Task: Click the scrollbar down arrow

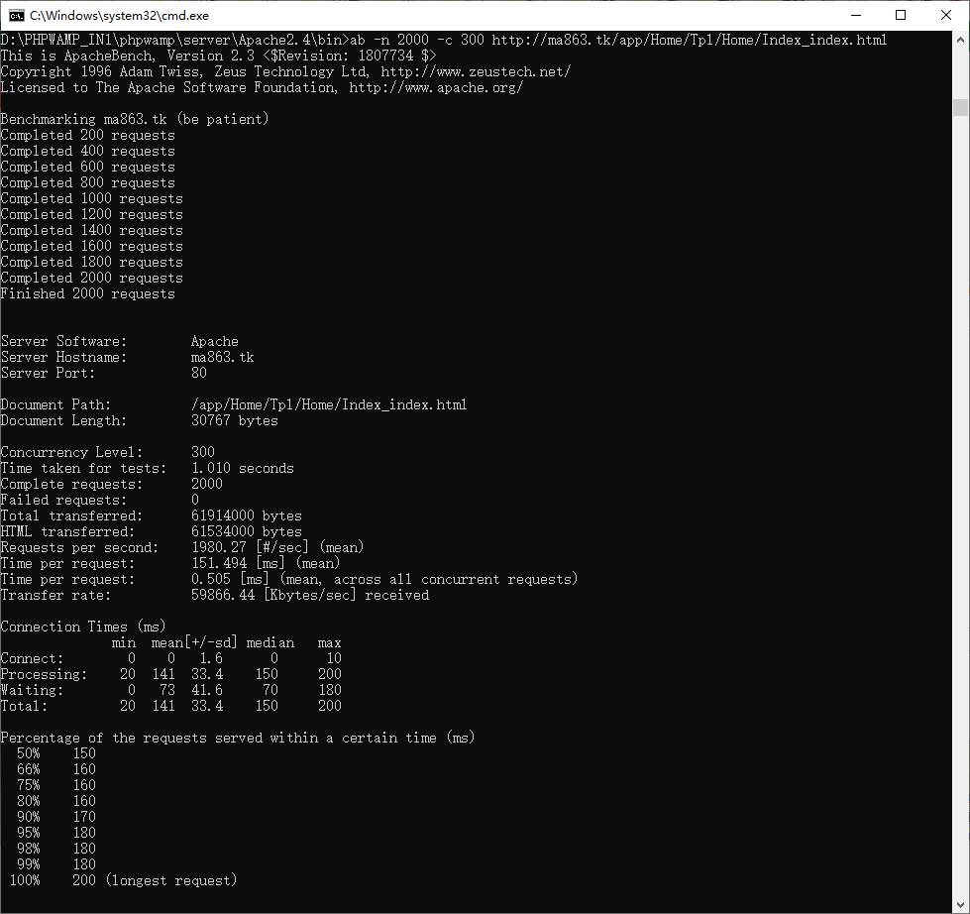Action: click(x=960, y=905)
